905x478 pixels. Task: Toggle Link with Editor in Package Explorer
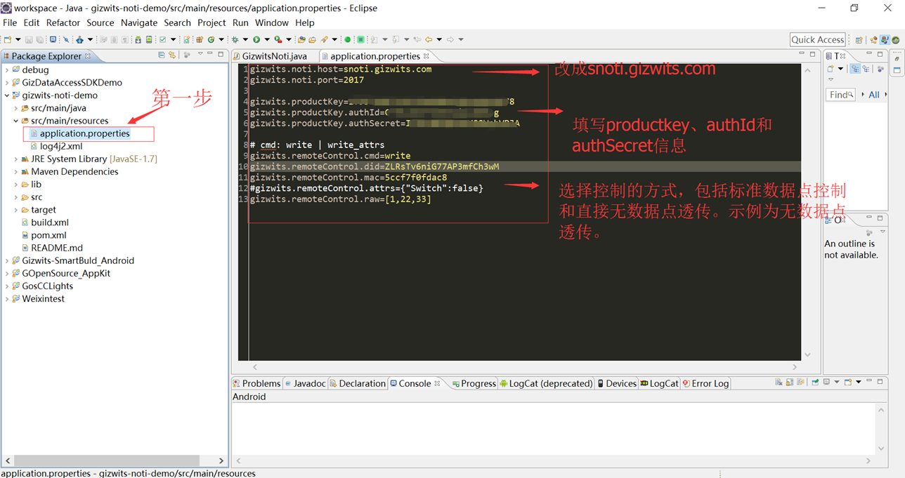(172, 55)
